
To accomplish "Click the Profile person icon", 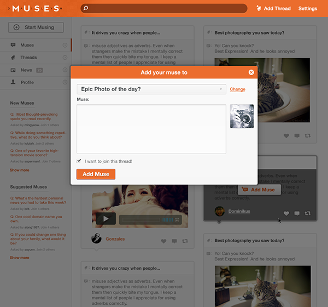I will pyautogui.click(x=13, y=82).
